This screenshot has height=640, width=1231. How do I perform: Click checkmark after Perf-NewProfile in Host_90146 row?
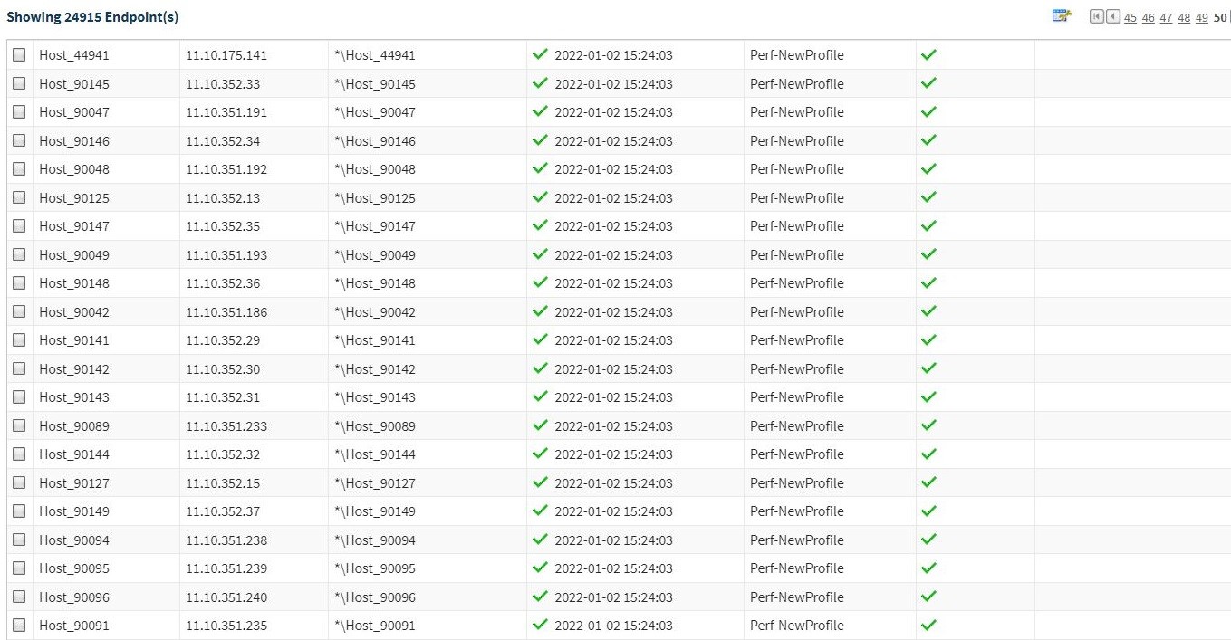928,140
